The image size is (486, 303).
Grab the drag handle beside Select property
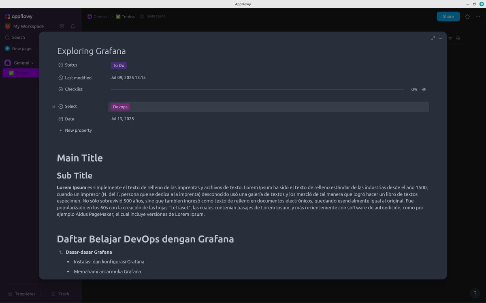53,107
